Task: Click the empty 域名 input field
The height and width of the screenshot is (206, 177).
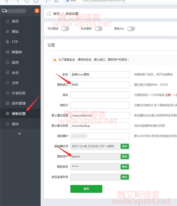Action: point(100,95)
